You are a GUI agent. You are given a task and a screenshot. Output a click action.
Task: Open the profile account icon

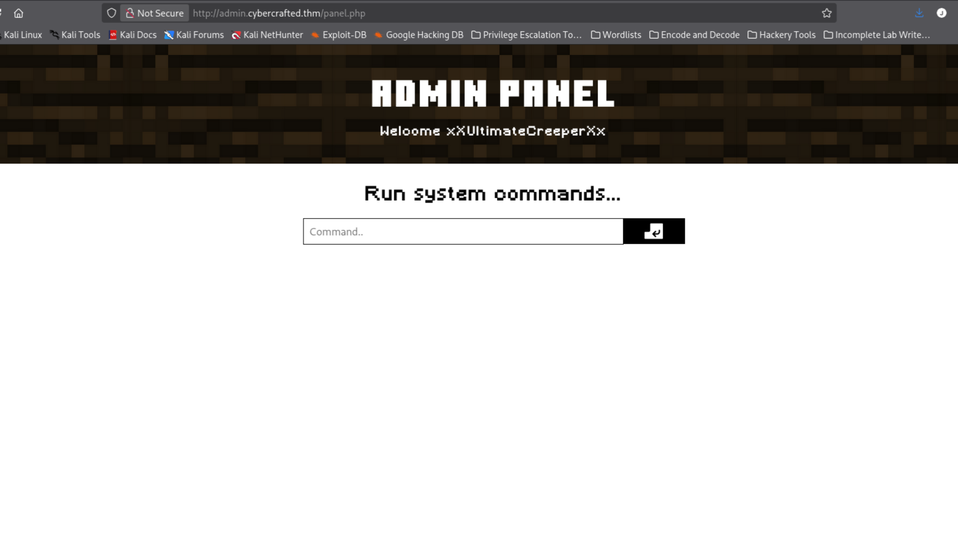pyautogui.click(x=942, y=13)
